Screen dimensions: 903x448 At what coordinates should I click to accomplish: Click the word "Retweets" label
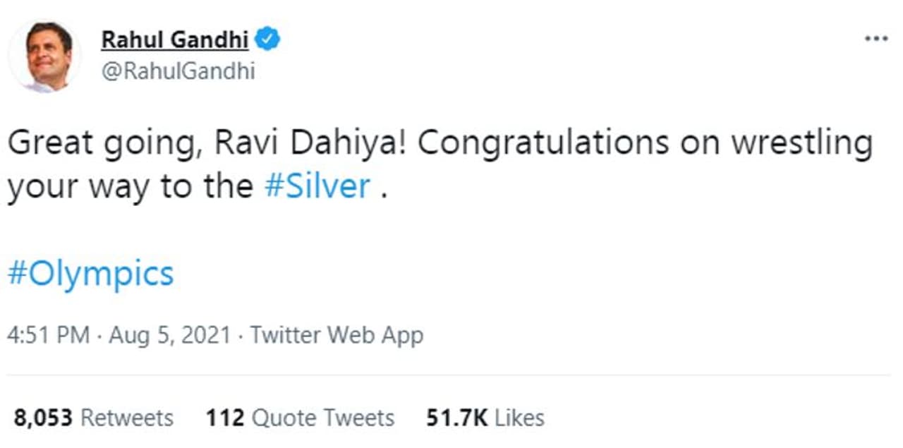(x=127, y=418)
